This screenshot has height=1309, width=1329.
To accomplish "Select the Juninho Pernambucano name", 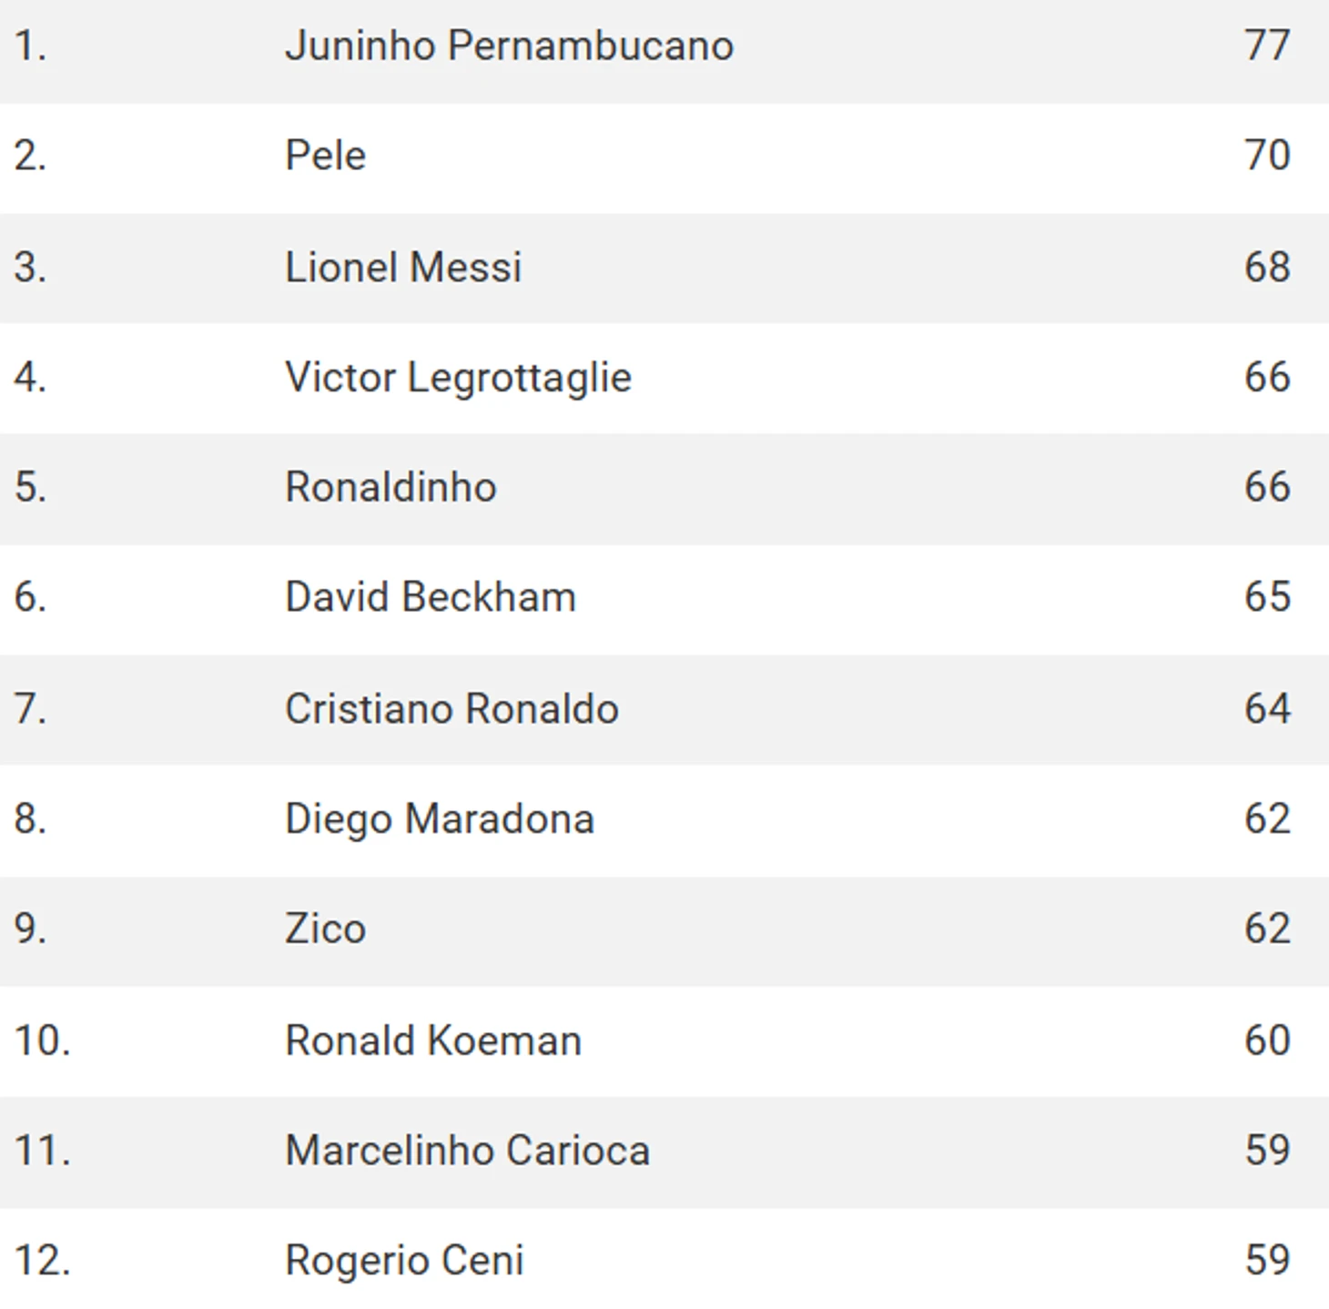I will [509, 46].
